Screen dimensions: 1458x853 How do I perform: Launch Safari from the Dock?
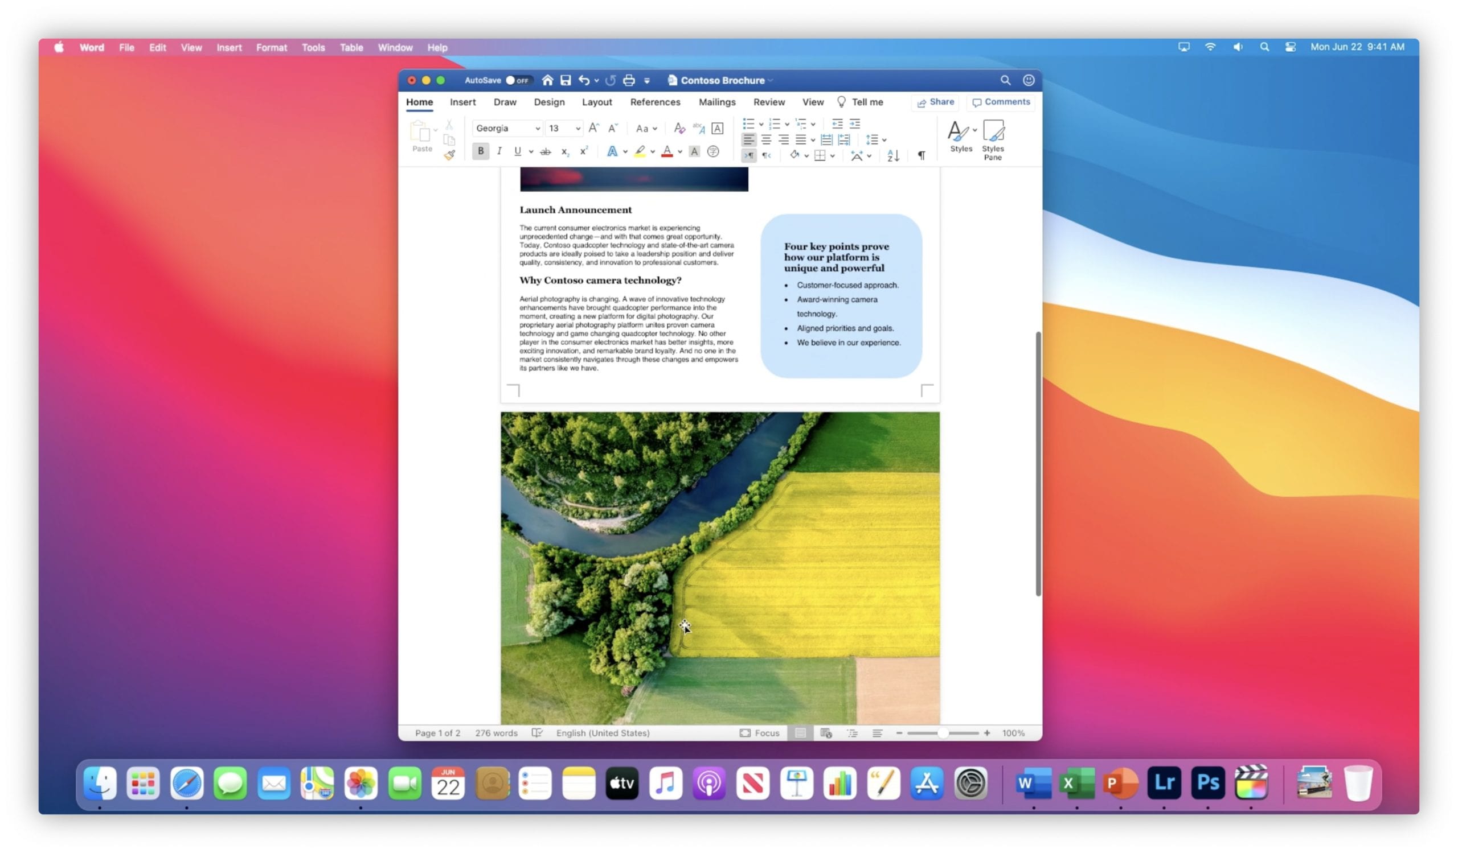(186, 783)
